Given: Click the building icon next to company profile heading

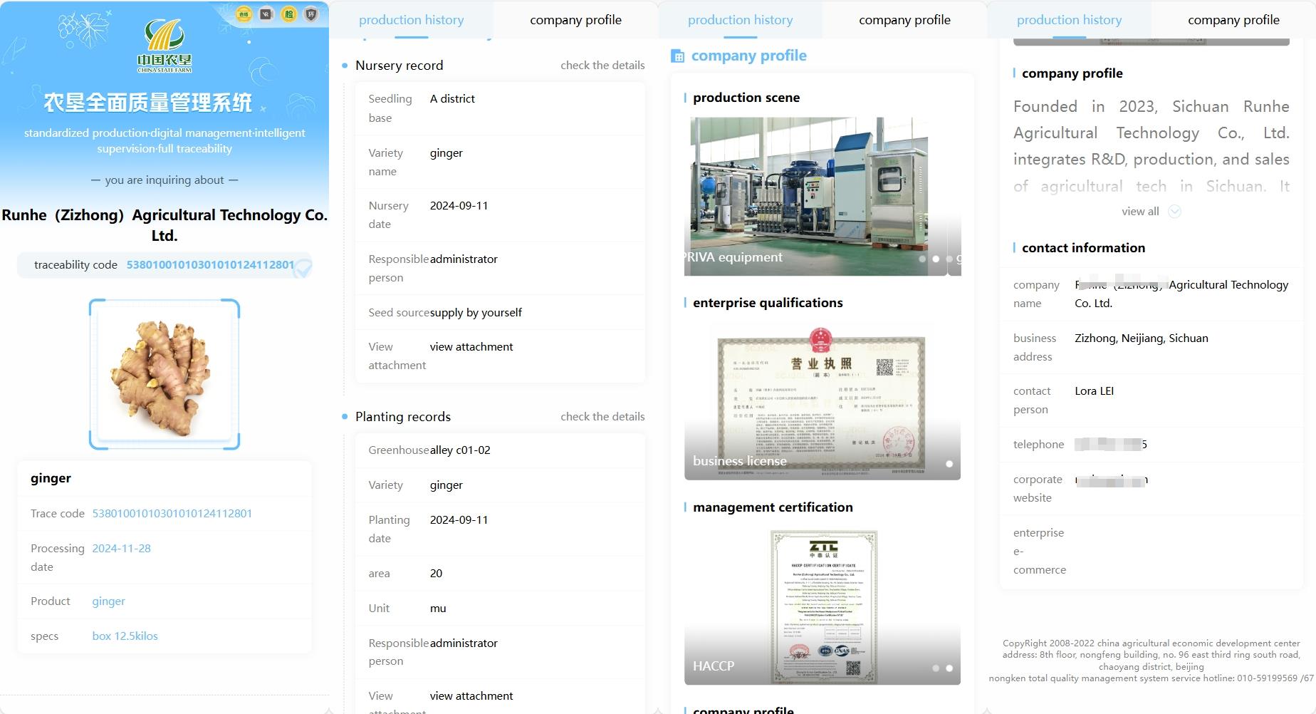Looking at the screenshot, I should [678, 56].
